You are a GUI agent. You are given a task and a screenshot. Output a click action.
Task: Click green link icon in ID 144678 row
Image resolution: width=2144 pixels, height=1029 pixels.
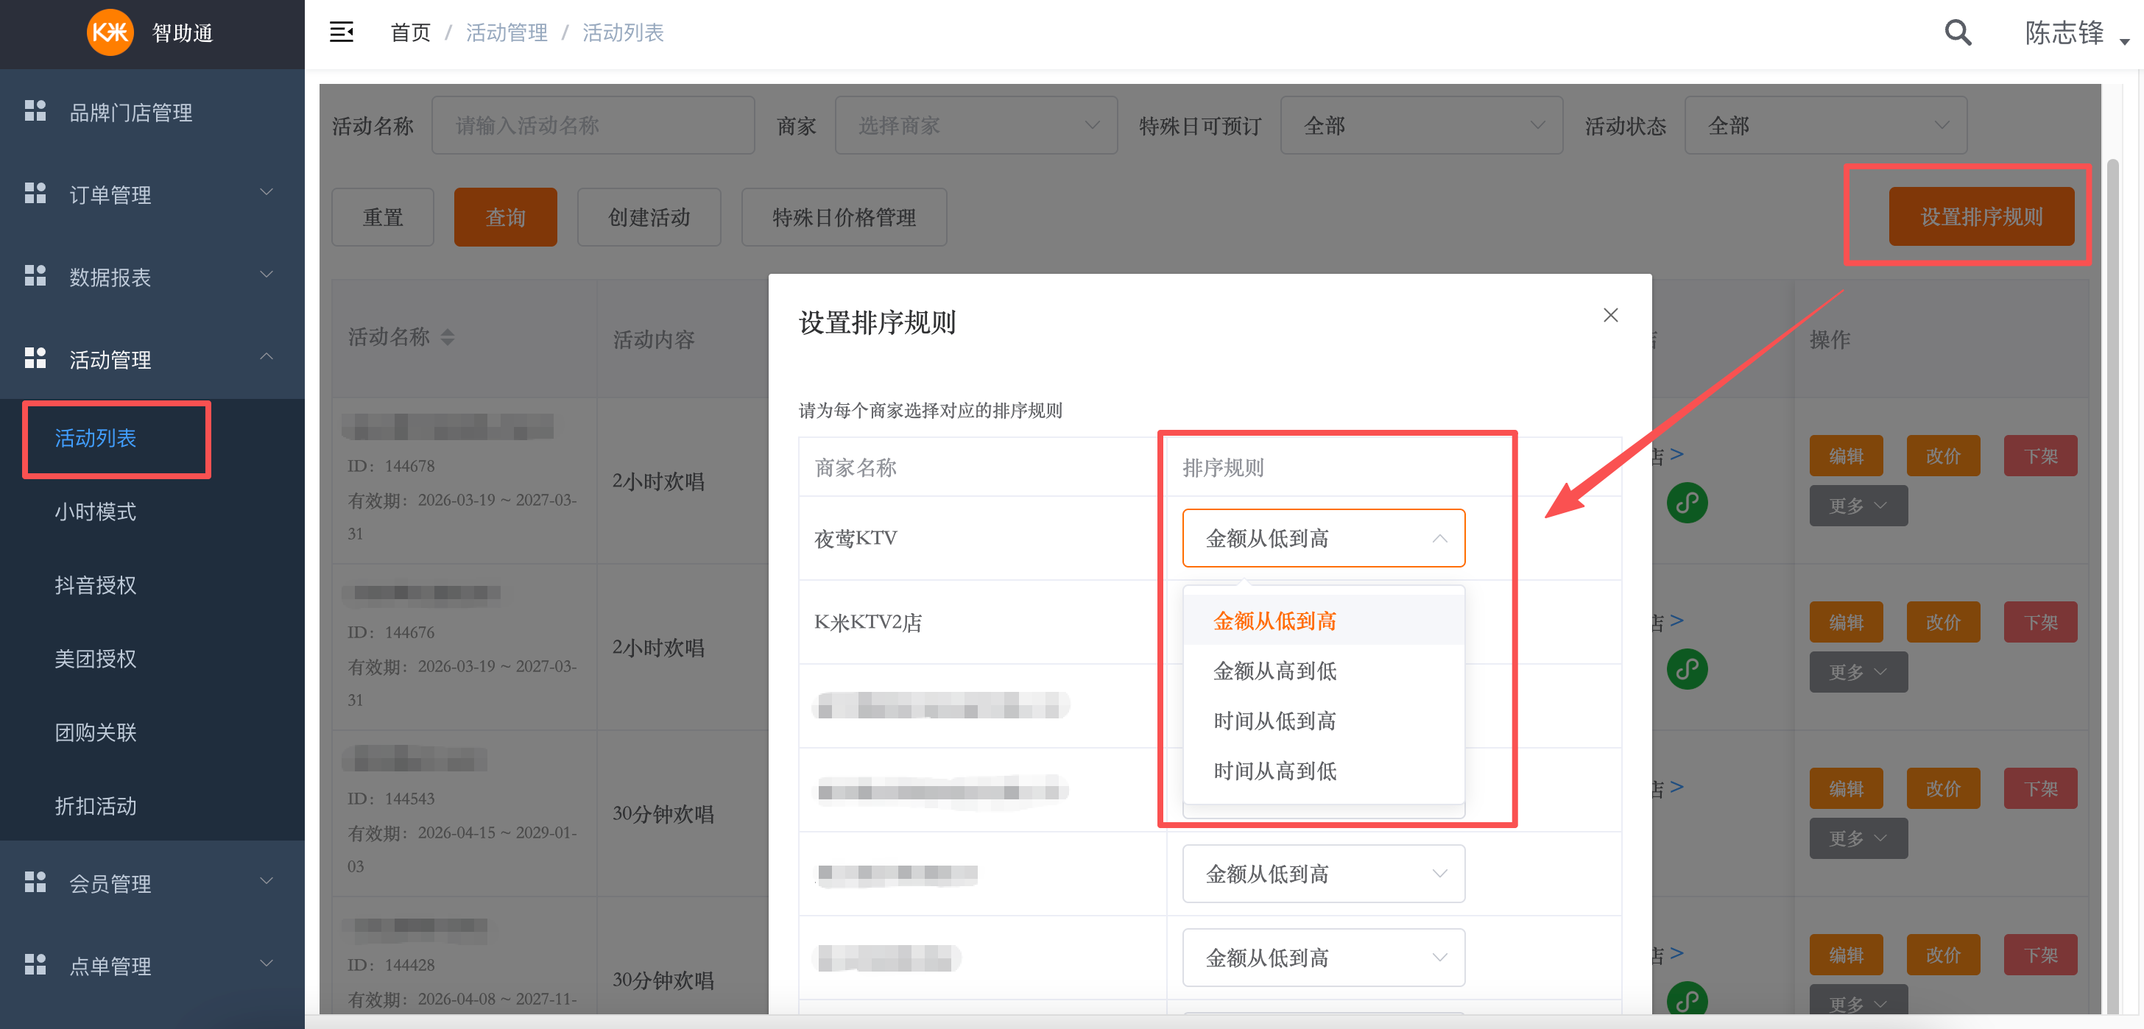click(1687, 503)
